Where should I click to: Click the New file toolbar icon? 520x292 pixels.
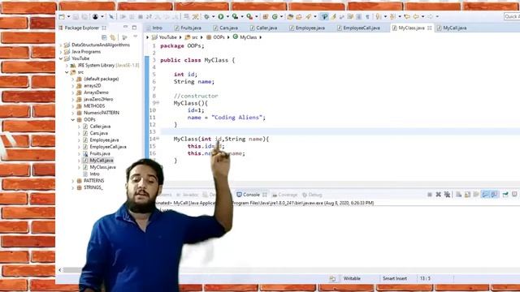(x=62, y=16)
